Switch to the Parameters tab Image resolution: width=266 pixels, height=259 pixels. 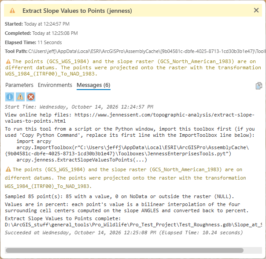(19, 85)
